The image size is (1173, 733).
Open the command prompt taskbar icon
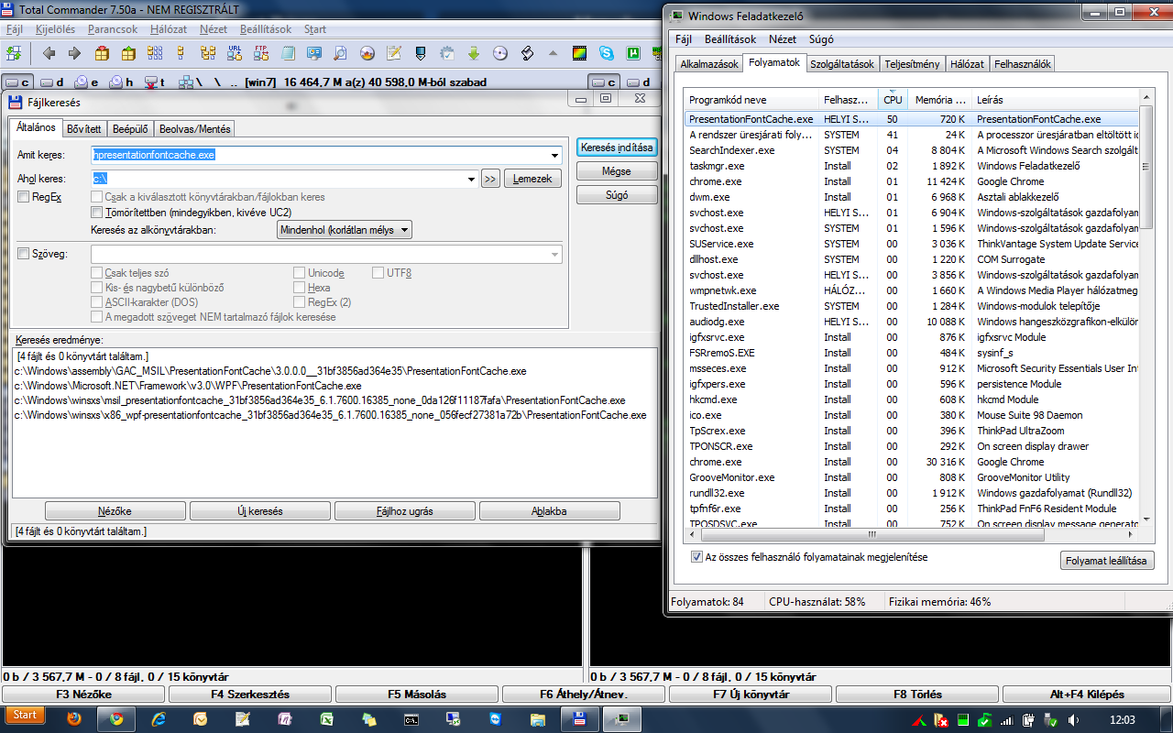411,719
